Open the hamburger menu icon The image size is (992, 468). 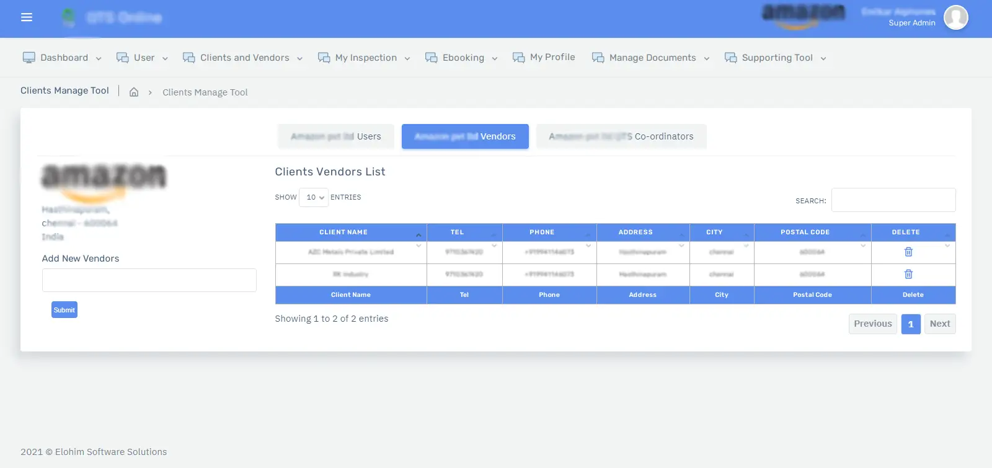27,17
